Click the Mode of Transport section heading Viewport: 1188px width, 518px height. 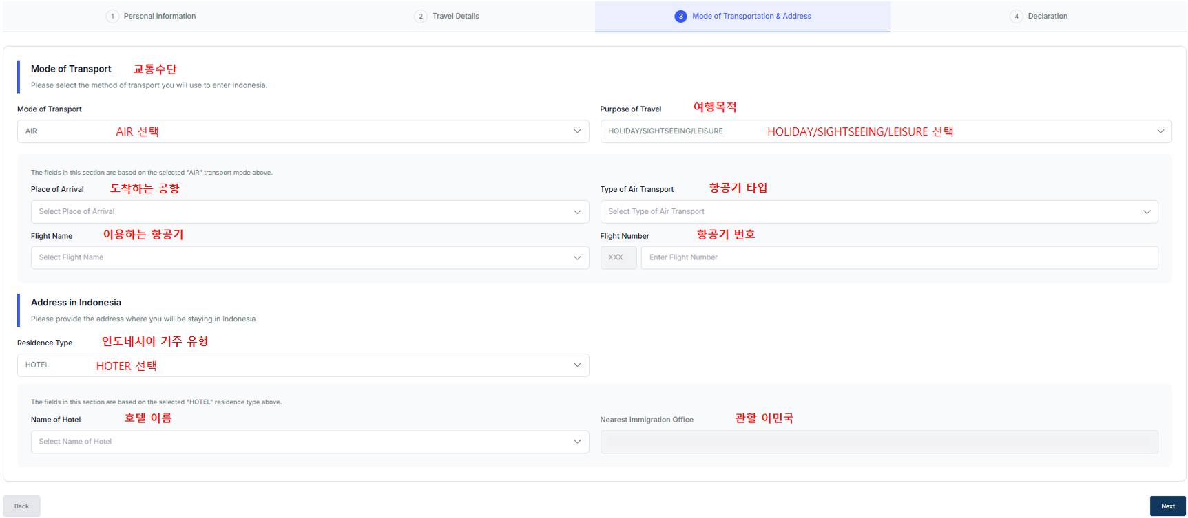71,69
